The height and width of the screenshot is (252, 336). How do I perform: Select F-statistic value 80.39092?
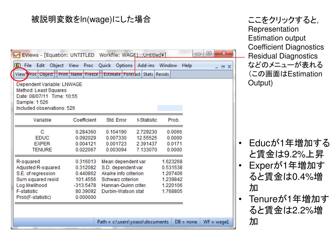pyautogui.click(x=86, y=191)
